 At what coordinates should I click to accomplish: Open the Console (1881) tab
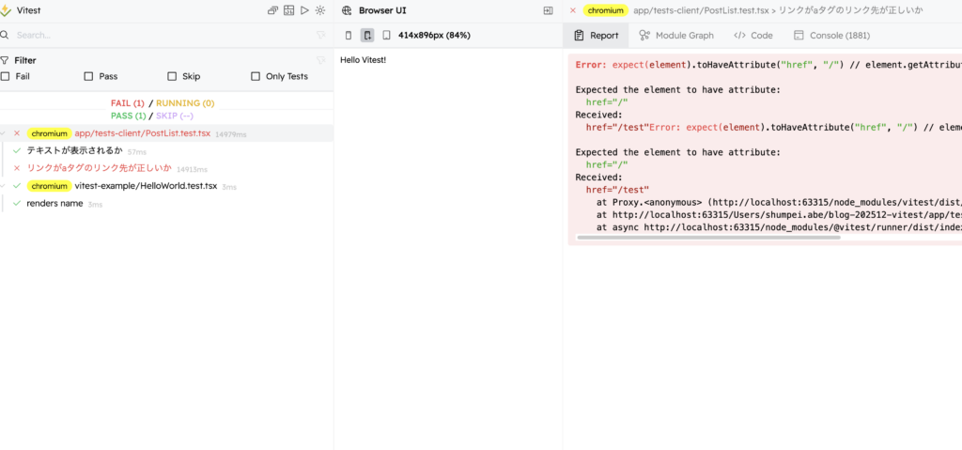coord(831,36)
